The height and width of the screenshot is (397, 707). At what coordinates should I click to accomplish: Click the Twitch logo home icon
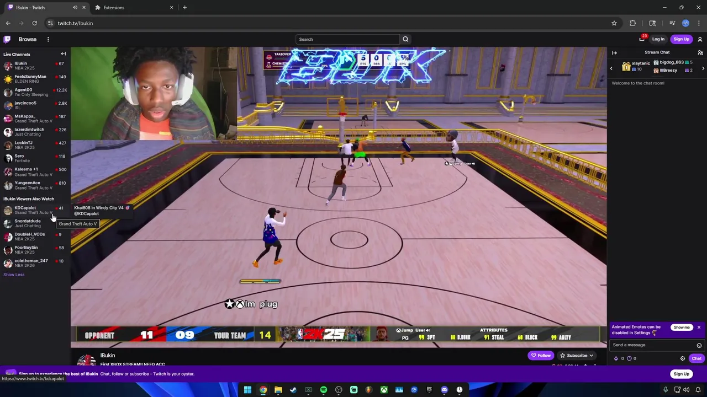[x=7, y=39]
